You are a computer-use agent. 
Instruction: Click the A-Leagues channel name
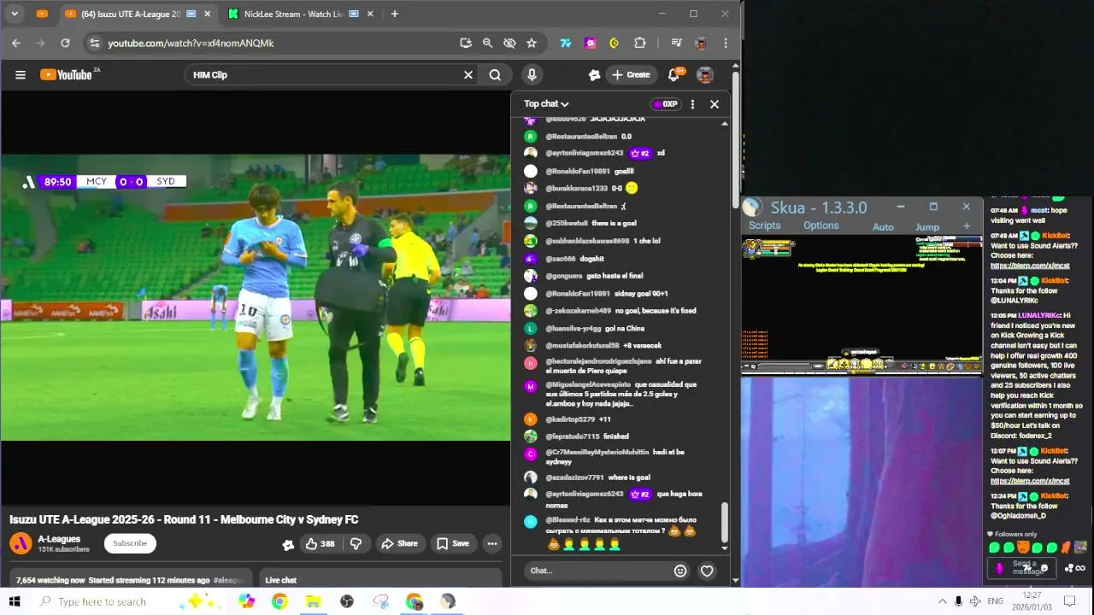[59, 539]
